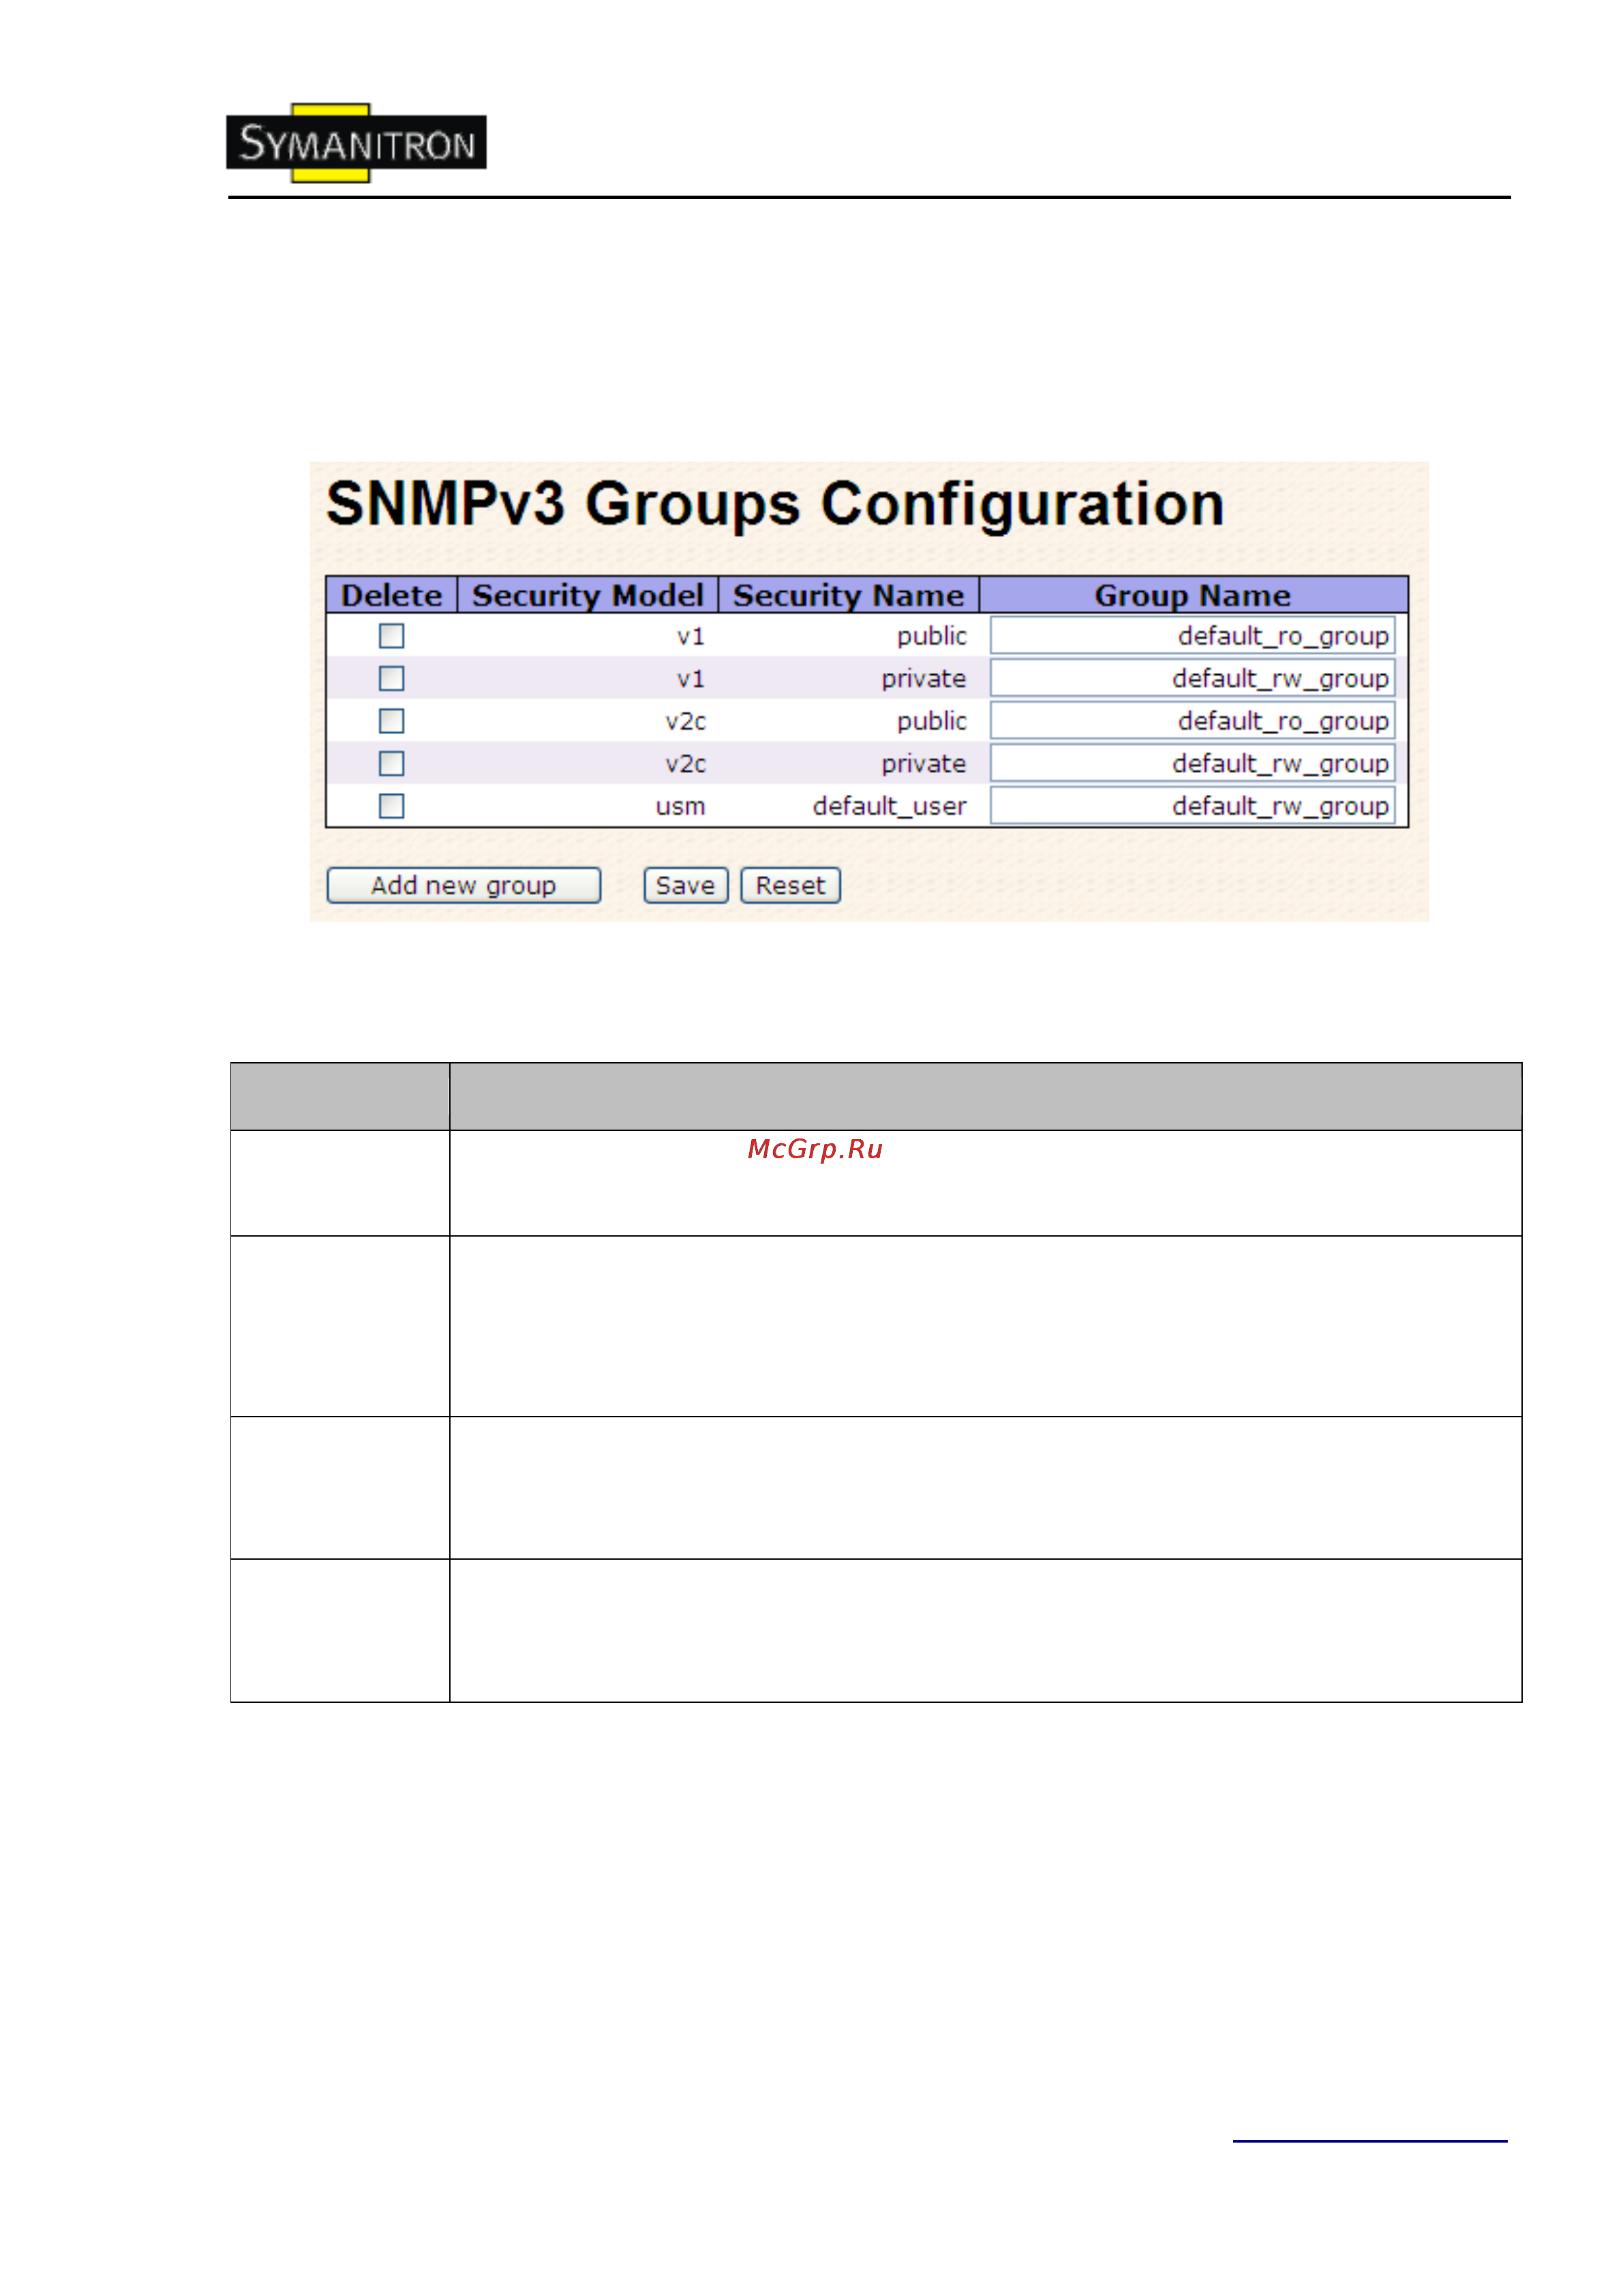Edit group name field for v1 private
This screenshot has width=1623, height=2296.
point(1192,679)
